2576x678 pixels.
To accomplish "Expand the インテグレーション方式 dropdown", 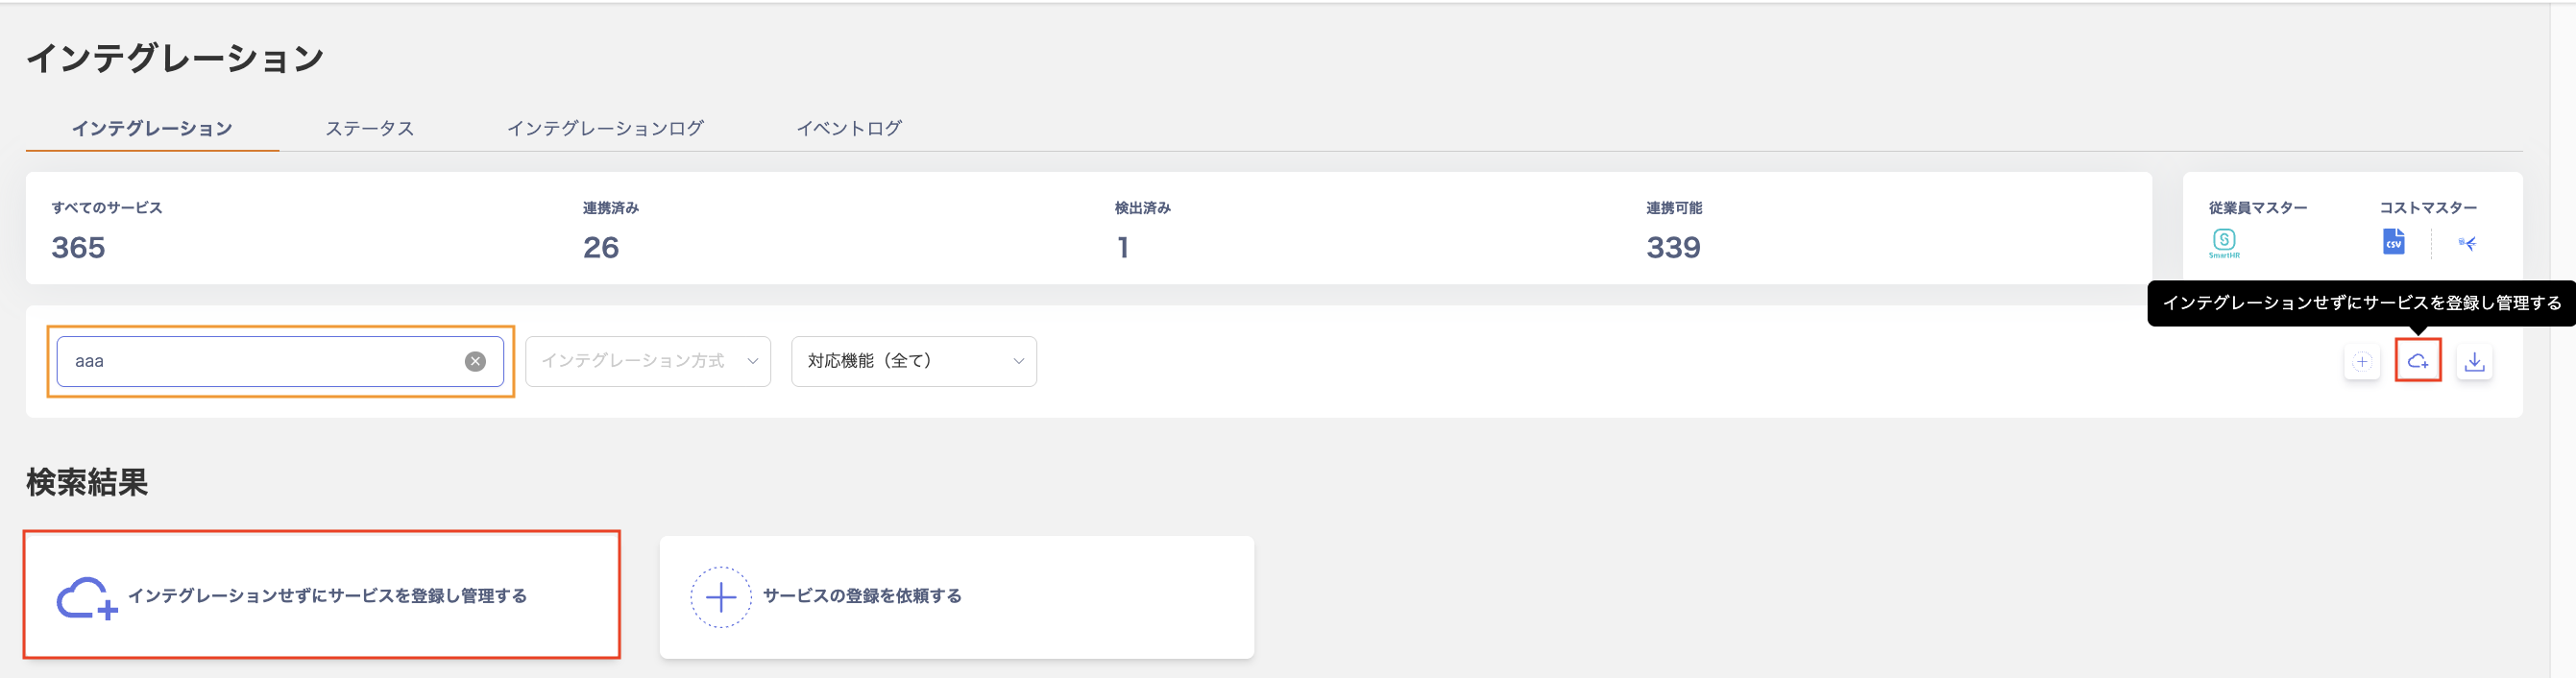I will pos(648,361).
